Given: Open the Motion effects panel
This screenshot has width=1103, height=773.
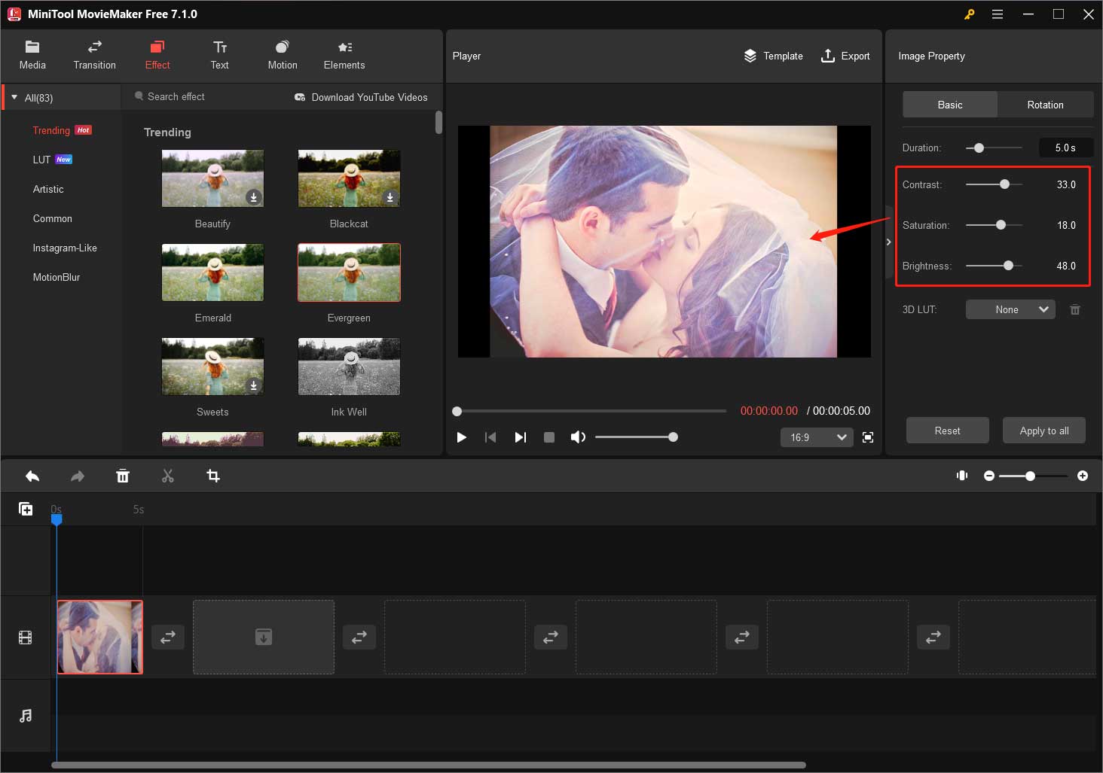Looking at the screenshot, I should (282, 54).
